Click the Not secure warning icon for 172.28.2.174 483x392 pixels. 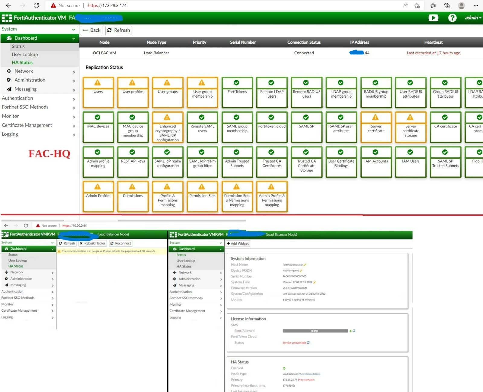pos(53,5)
